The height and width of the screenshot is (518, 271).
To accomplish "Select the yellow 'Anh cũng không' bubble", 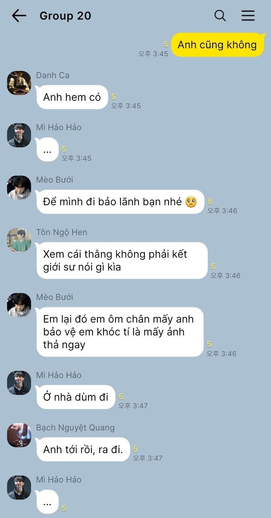I will point(218,45).
